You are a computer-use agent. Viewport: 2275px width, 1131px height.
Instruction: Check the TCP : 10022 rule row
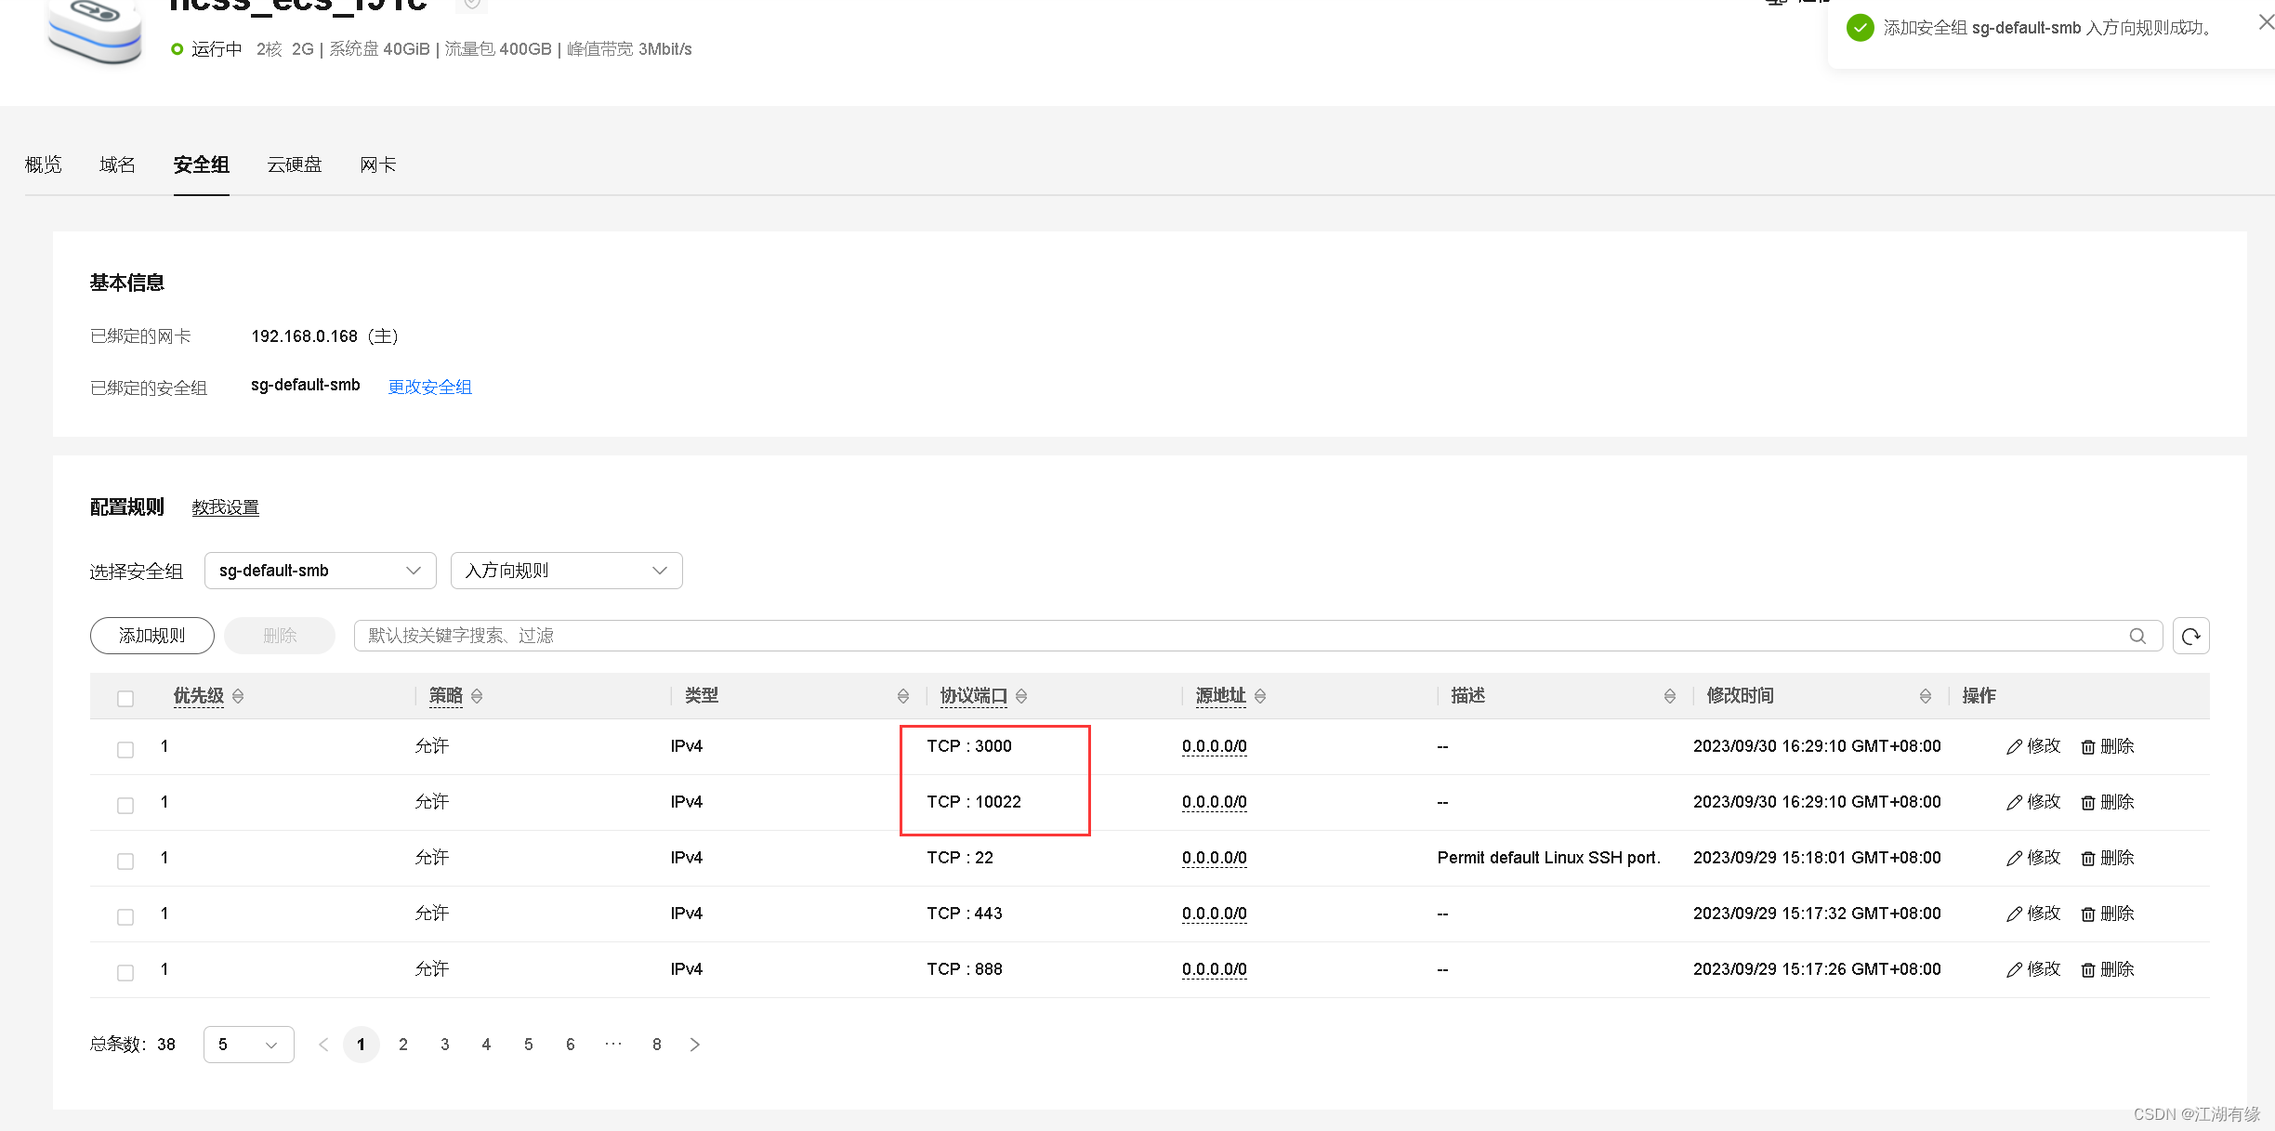125,805
